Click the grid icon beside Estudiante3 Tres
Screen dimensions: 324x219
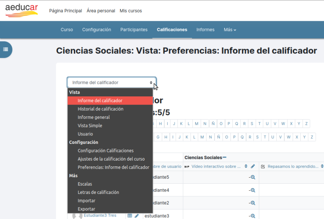pyautogui.click(x=130, y=216)
